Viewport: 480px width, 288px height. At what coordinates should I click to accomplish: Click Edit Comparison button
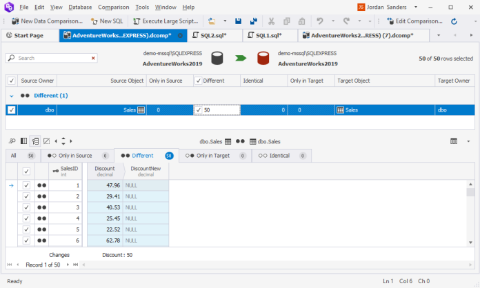[414, 21]
